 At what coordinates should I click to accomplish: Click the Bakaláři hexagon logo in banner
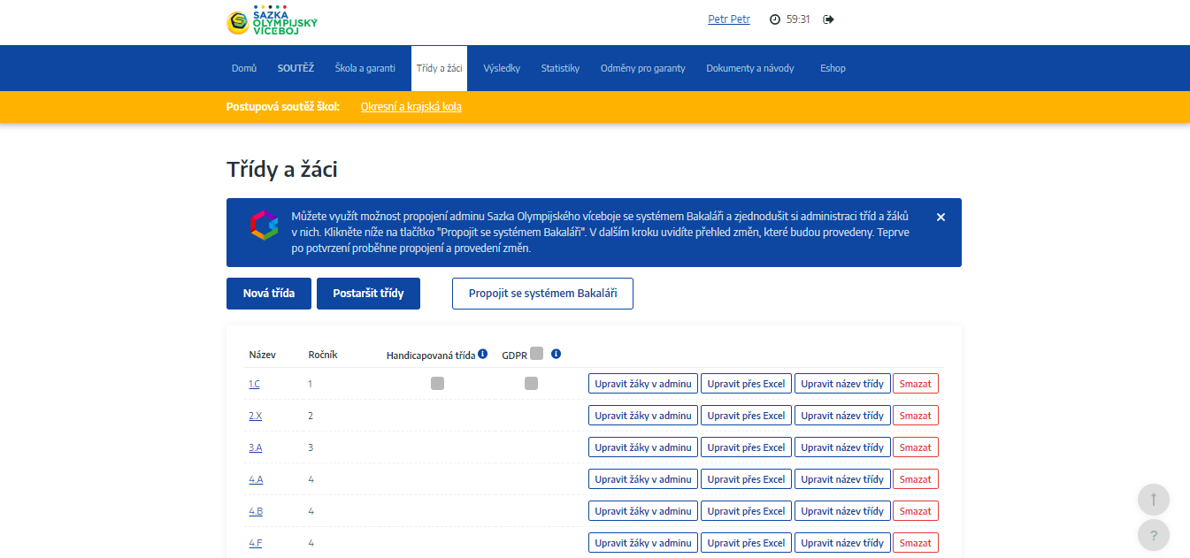pos(264,226)
